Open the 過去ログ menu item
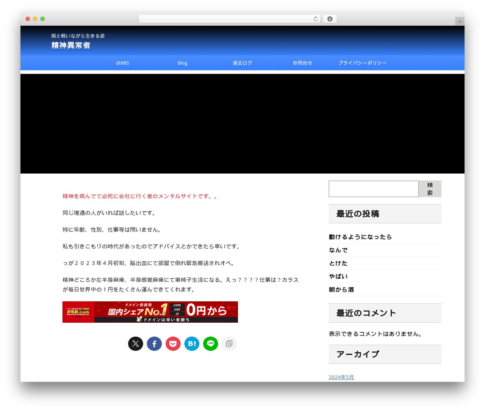The width and height of the screenshot is (485, 411). pos(242,63)
